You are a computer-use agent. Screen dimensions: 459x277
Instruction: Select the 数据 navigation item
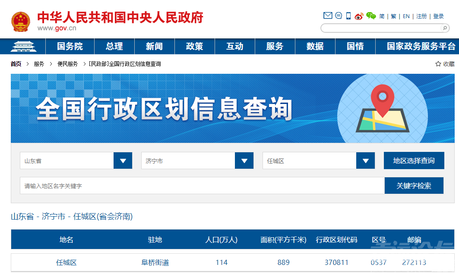(x=315, y=46)
